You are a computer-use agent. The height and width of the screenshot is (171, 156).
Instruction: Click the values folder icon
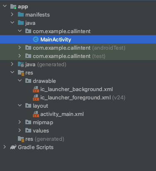(x=28, y=130)
